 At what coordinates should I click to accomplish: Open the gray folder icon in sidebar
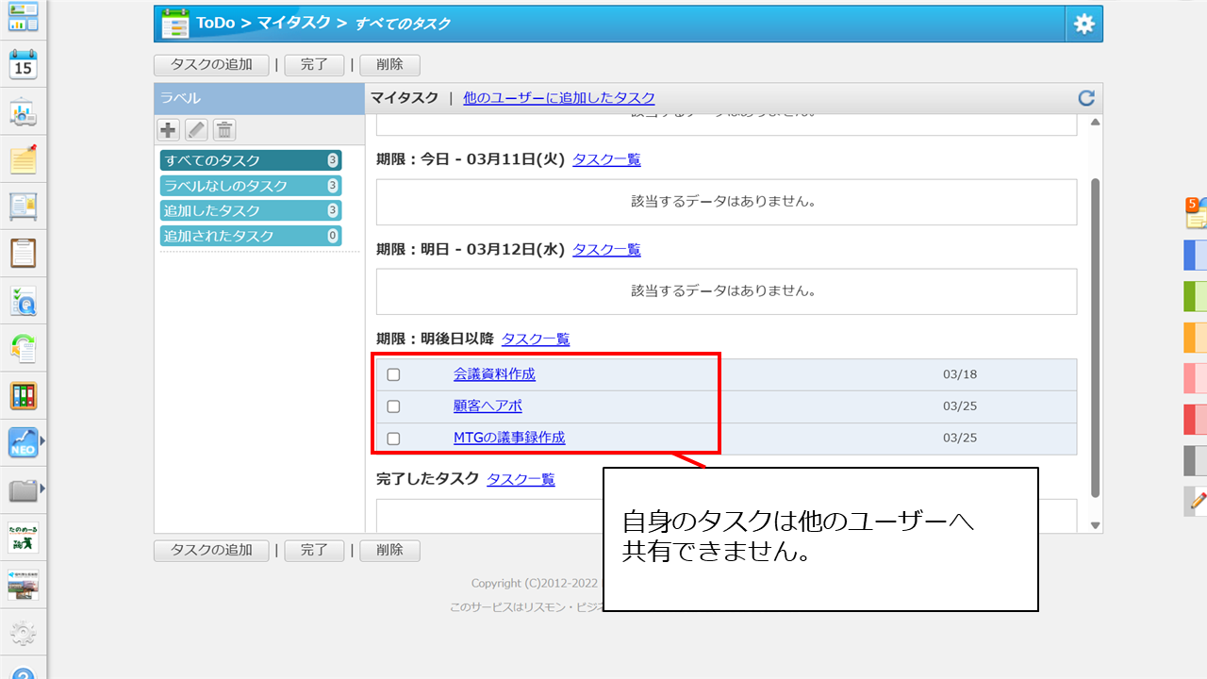pyautogui.click(x=24, y=489)
